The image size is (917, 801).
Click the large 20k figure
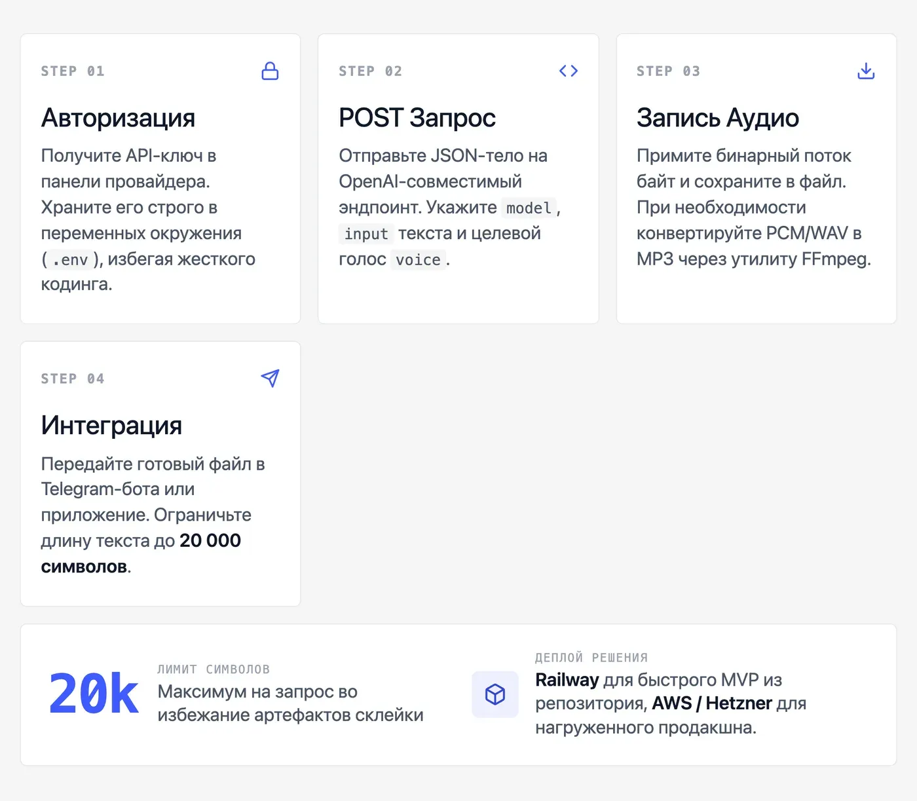coord(94,694)
